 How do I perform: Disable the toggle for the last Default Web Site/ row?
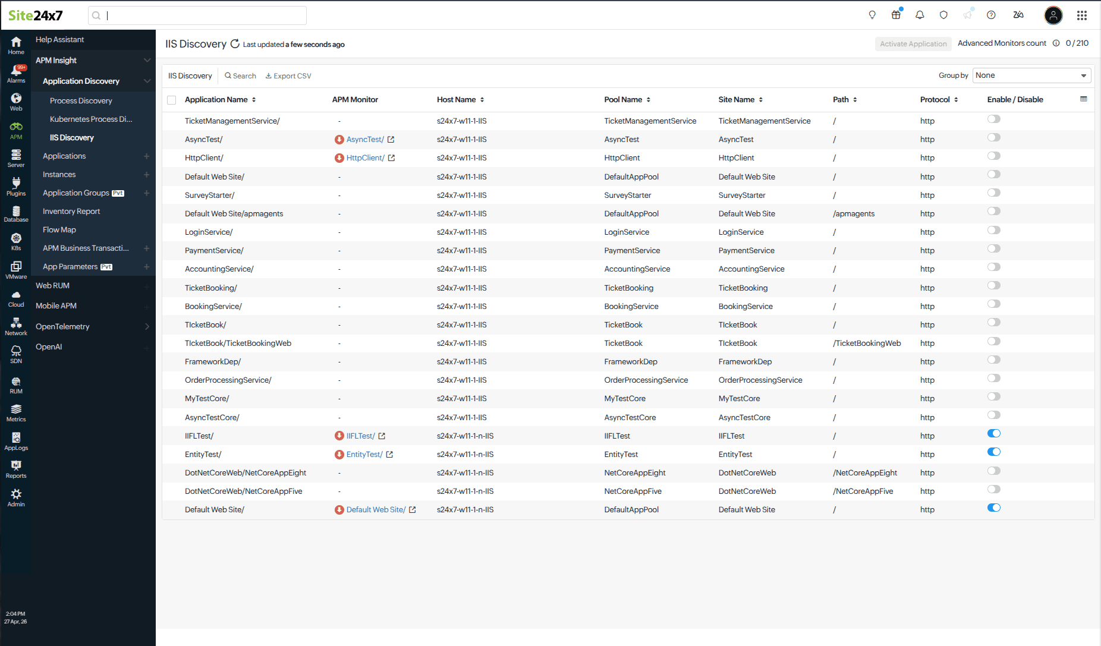tap(994, 508)
